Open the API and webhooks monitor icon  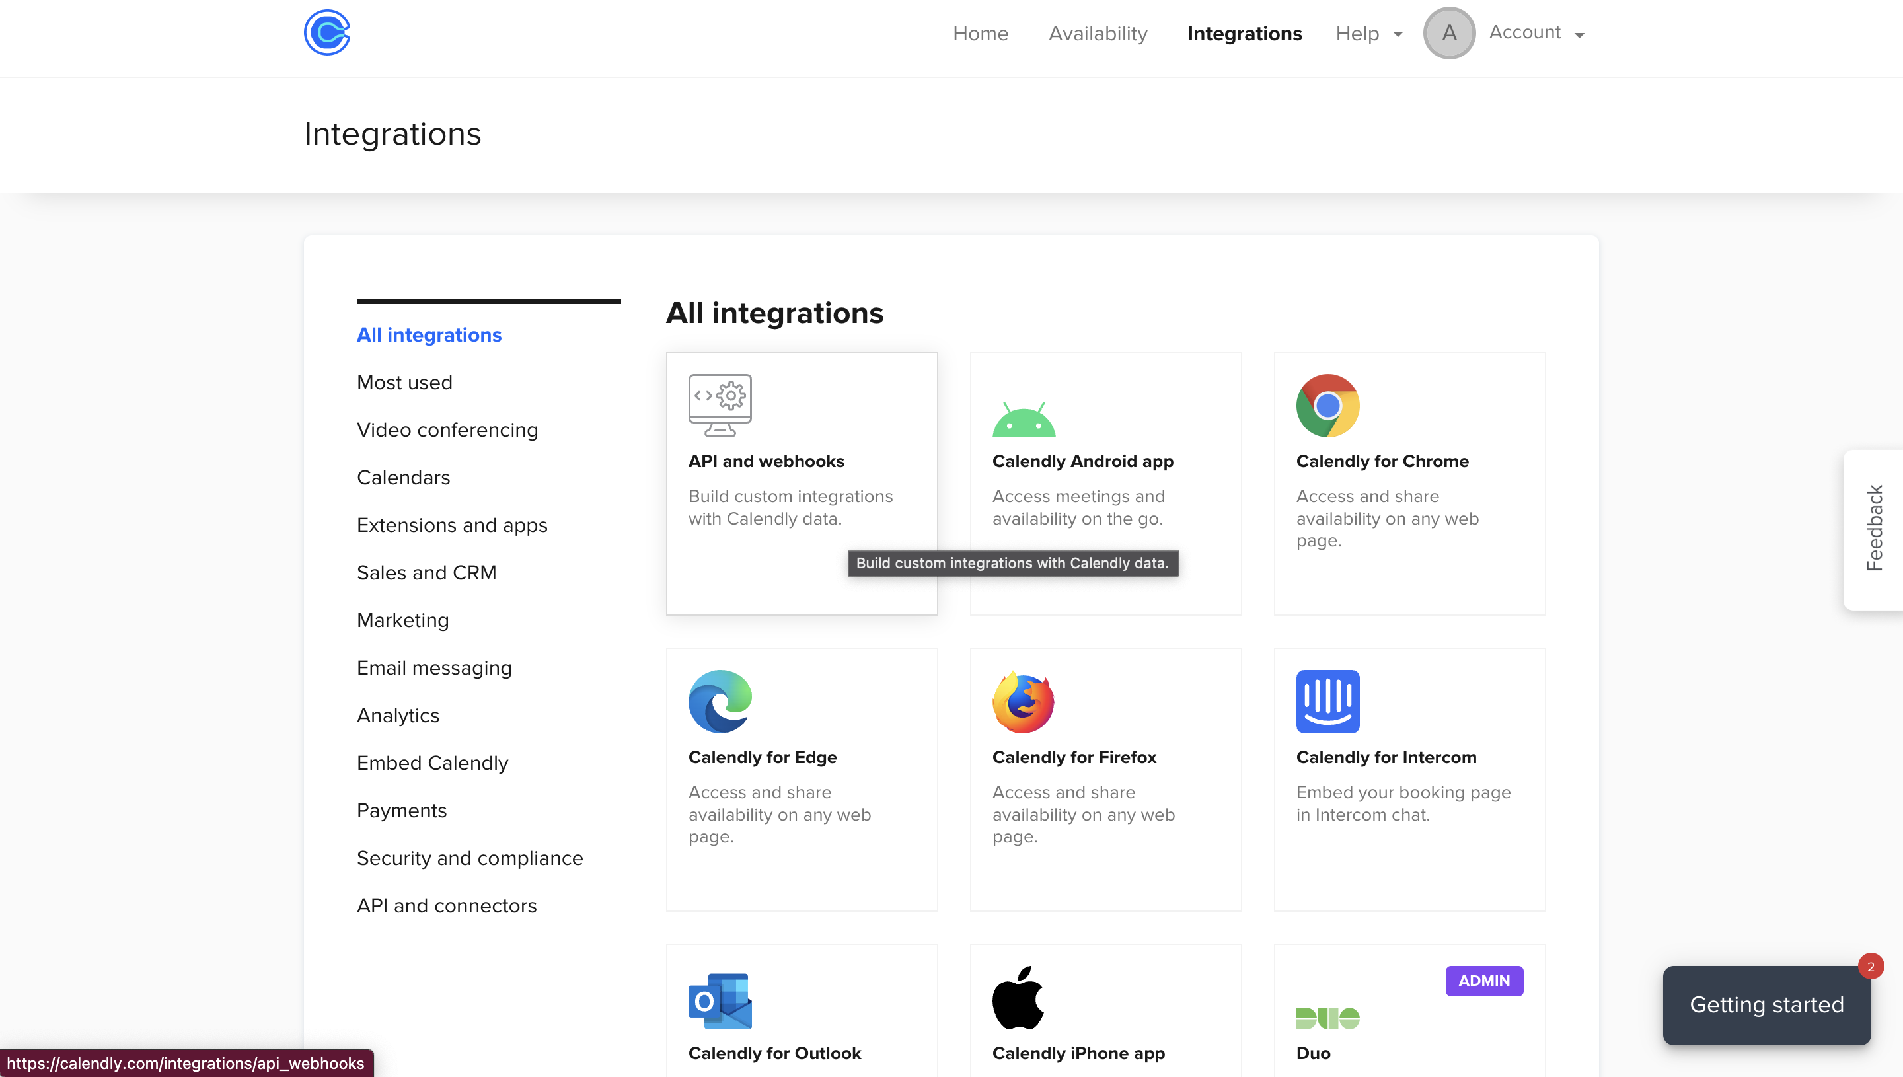coord(719,405)
